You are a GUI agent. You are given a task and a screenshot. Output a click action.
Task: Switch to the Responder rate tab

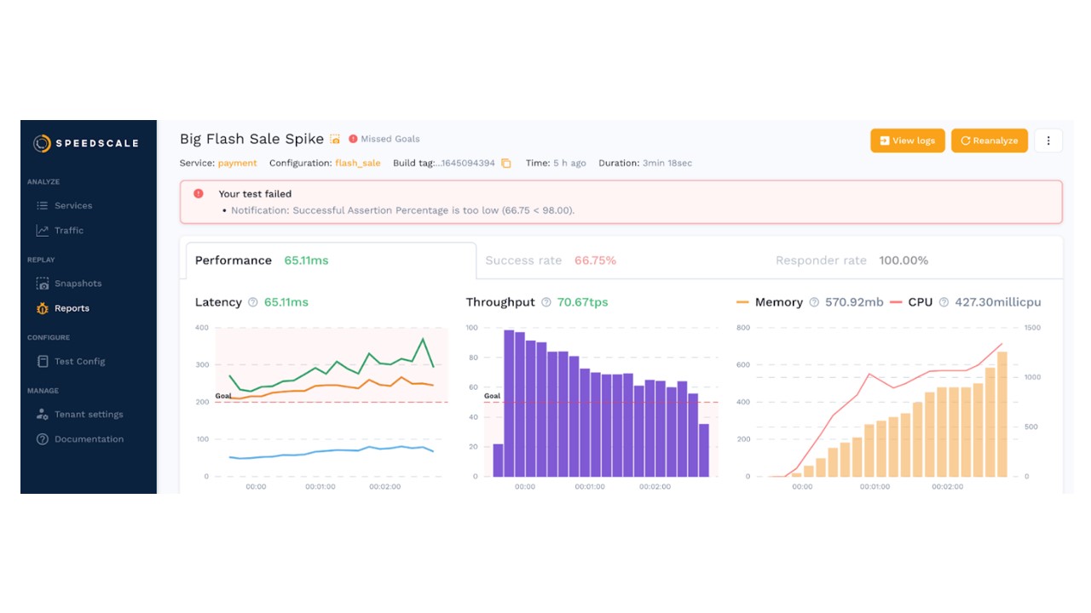[851, 261]
